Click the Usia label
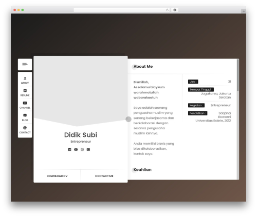Viewport: 257px width, 217px height. tap(193, 82)
